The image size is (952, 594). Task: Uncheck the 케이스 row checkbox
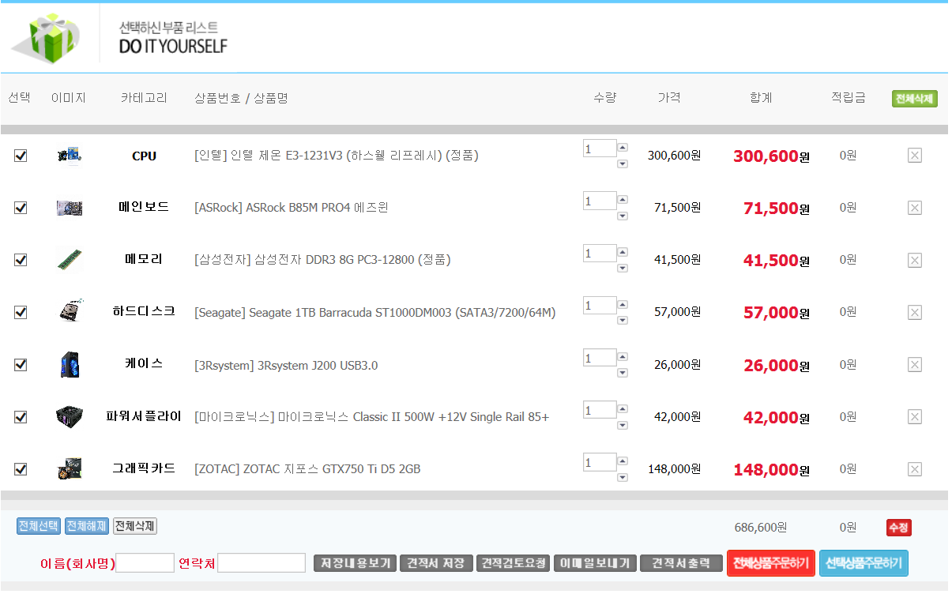tap(21, 364)
